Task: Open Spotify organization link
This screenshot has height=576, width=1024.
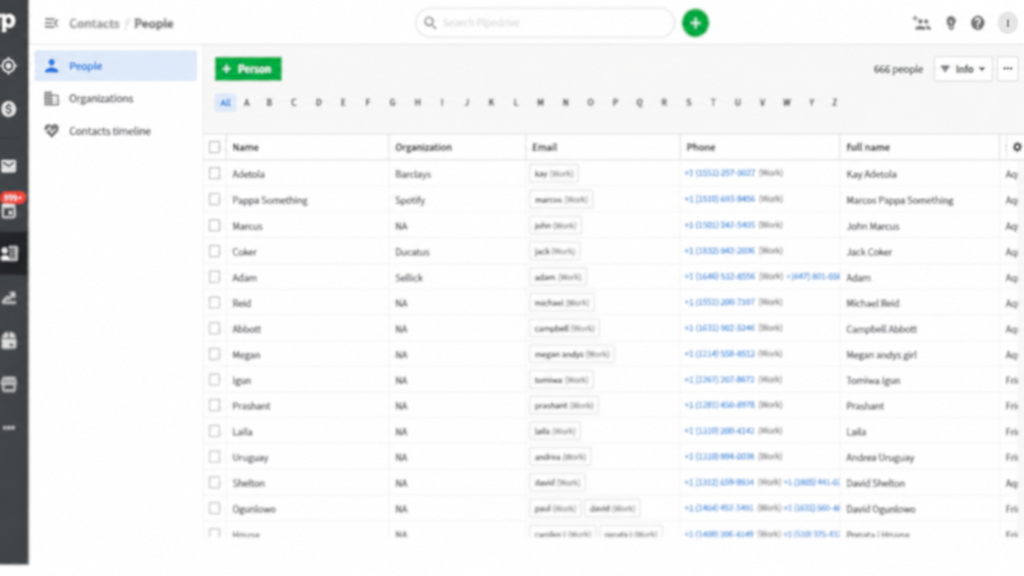Action: (x=410, y=200)
